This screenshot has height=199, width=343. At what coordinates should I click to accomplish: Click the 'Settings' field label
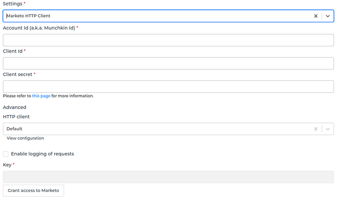(x=12, y=3)
